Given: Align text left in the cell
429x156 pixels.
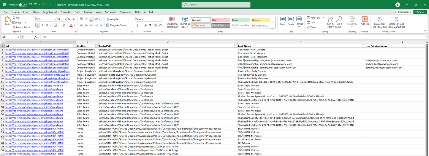Looking at the screenshot, I should pyautogui.click(x=81, y=25).
